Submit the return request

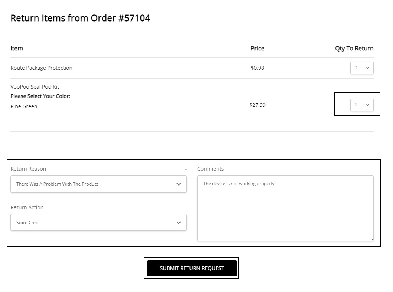point(192,268)
